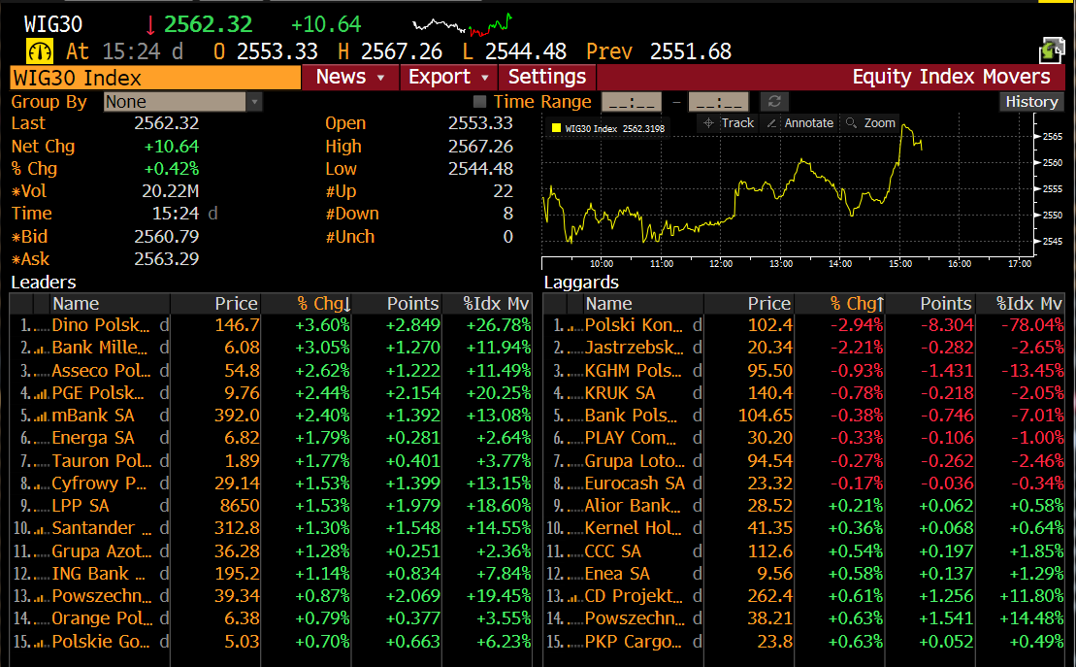The image size is (1076, 667).
Task: Click the orange WIG30 Index input field
Action: [x=156, y=78]
